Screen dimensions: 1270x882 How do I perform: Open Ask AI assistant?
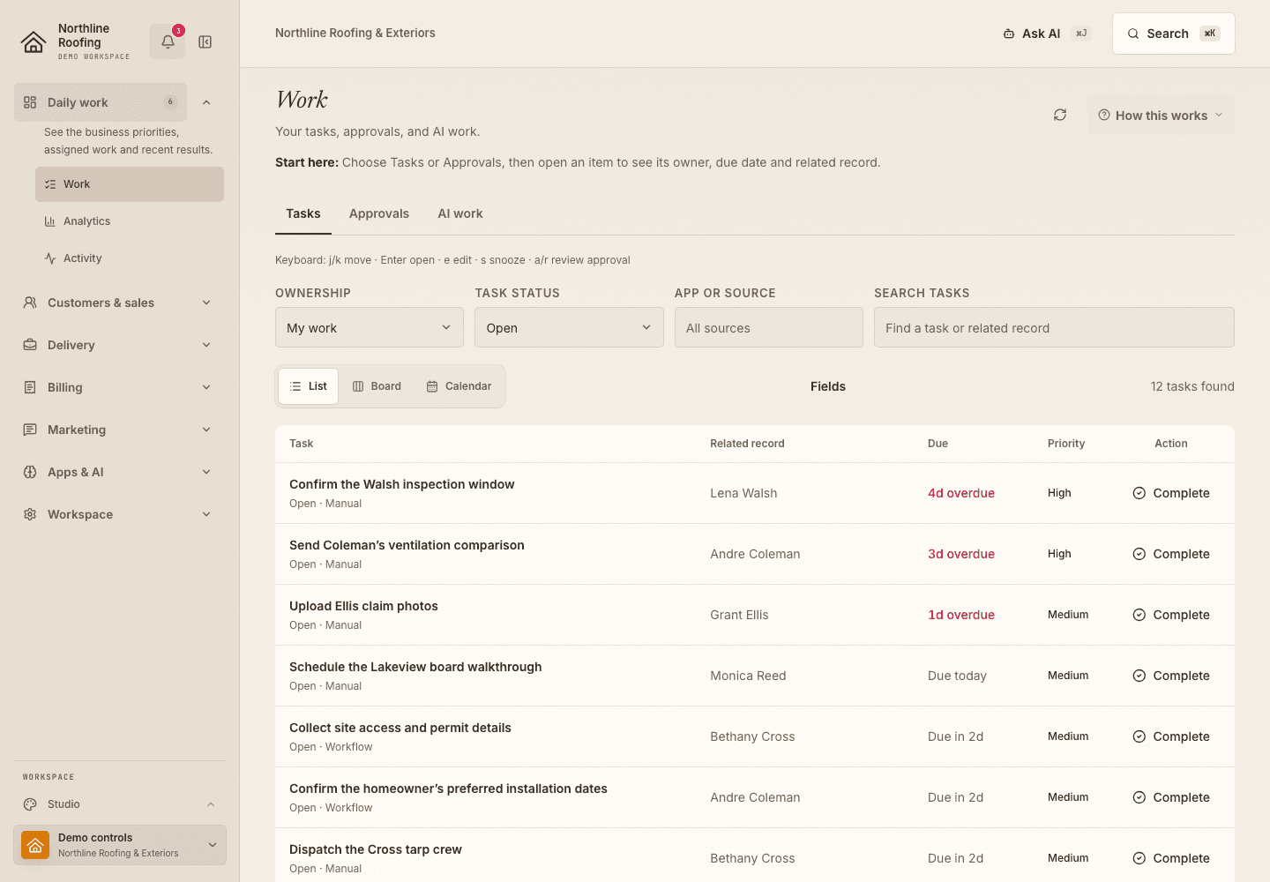pyautogui.click(x=1047, y=34)
